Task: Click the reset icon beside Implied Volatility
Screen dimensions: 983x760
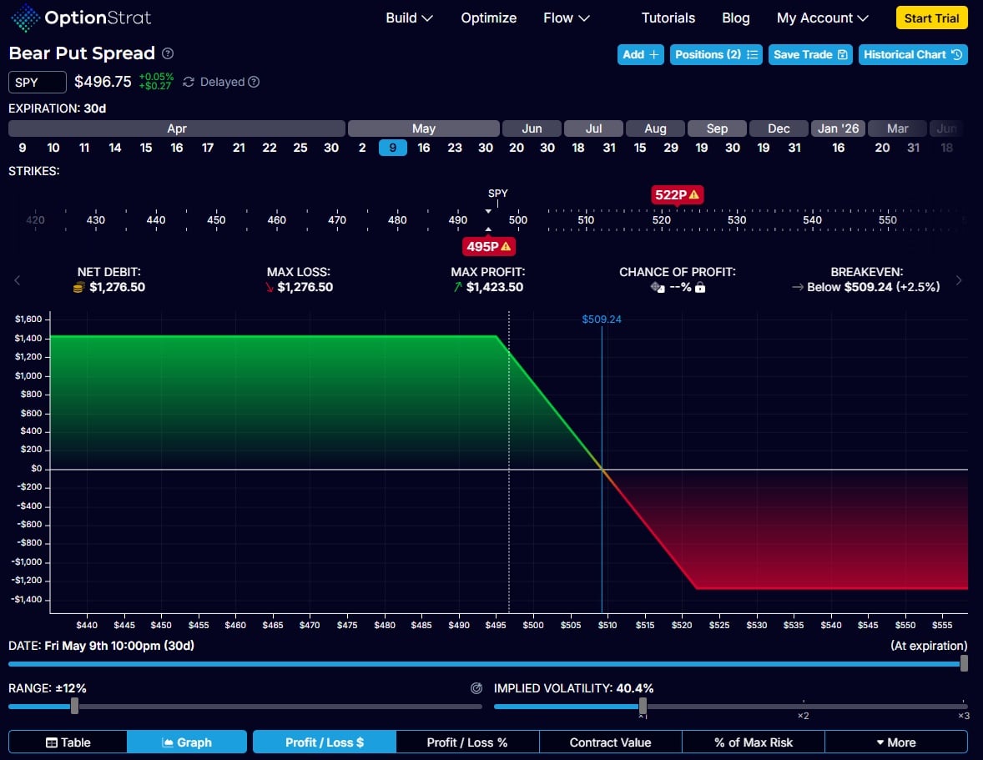Action: 476,688
